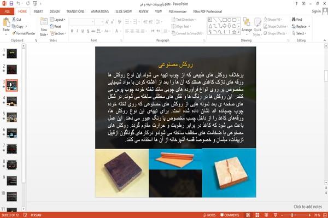Expand the shapes gallery More arrow
The image size is (328, 218).
[239, 32]
